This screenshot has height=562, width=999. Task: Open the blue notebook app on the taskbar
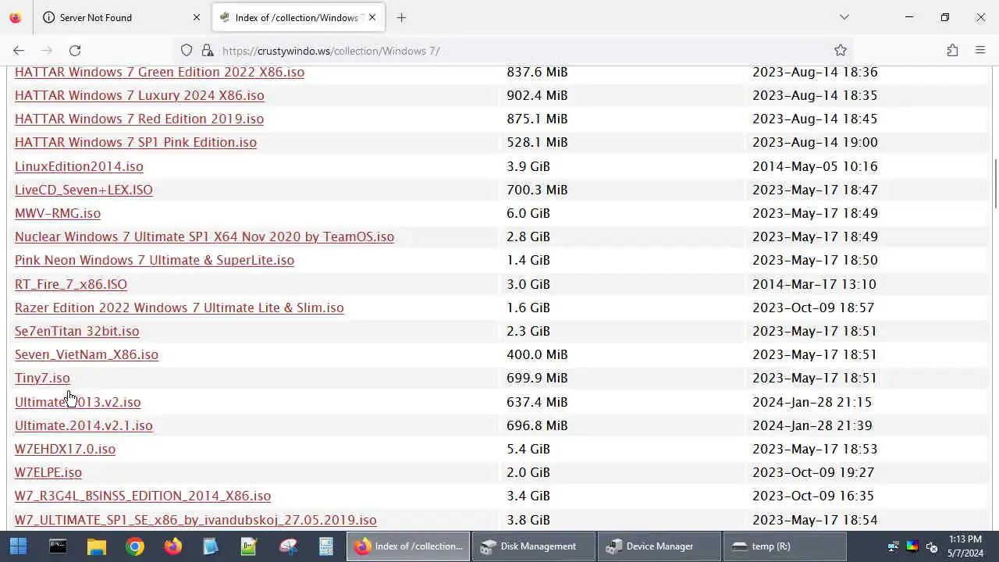pyautogui.click(x=211, y=546)
